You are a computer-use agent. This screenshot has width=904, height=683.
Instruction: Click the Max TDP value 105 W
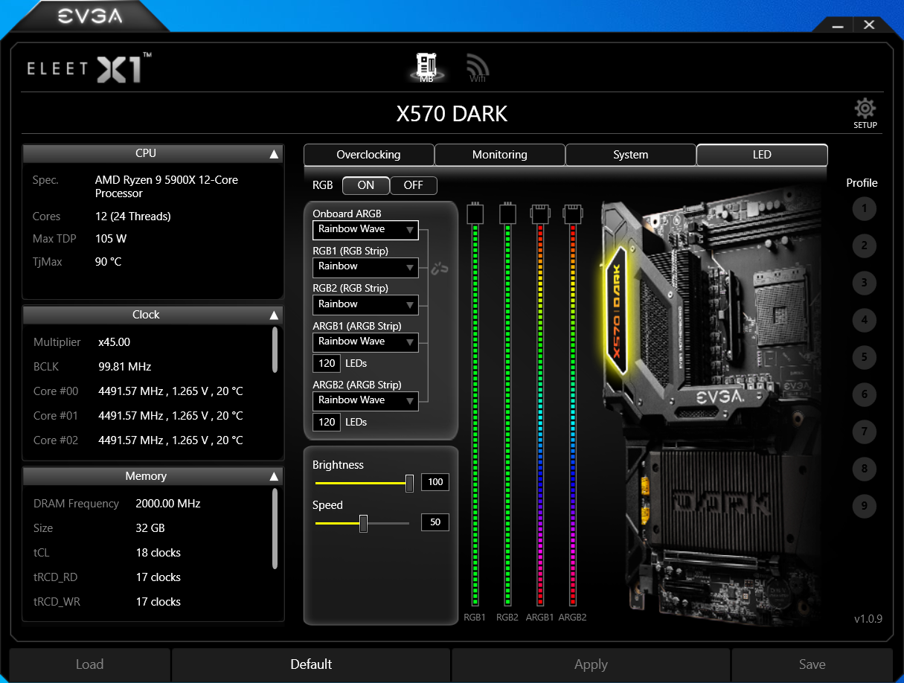(111, 239)
